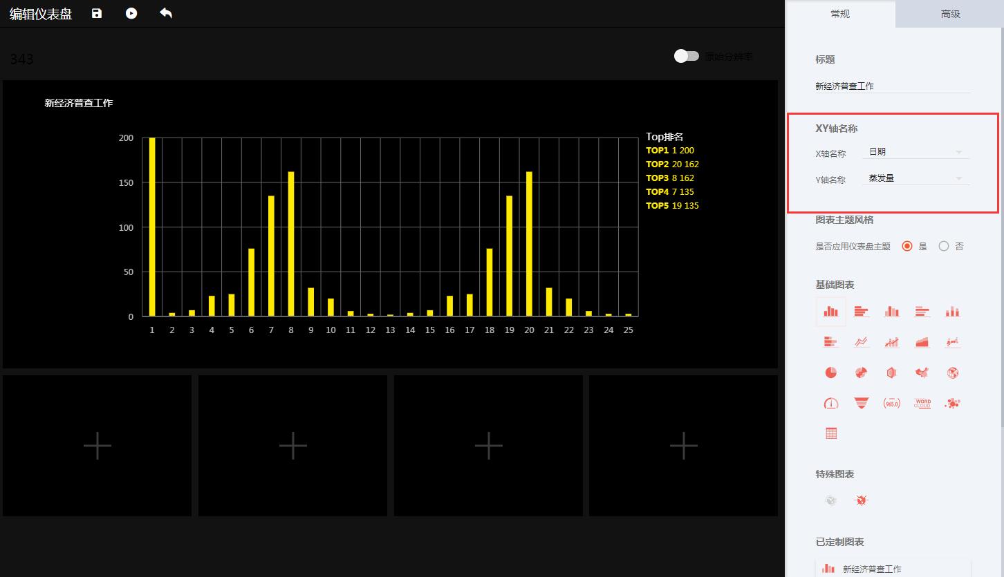Click the 新经济普查工作 item under 已定制图表
This screenshot has height=577, width=1004.
tap(871, 569)
